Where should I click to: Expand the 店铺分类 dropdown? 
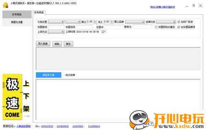click(x=166, y=22)
